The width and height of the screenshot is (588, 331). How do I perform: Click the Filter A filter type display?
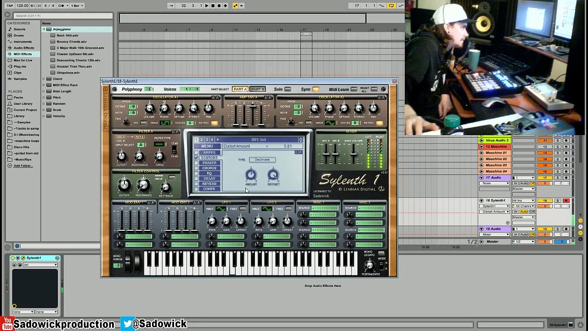click(x=159, y=144)
